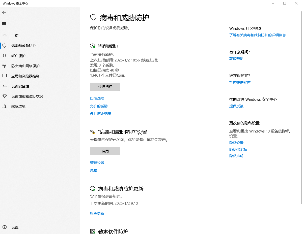
Task: Click the gear icon for 设置
Action: 5,227
